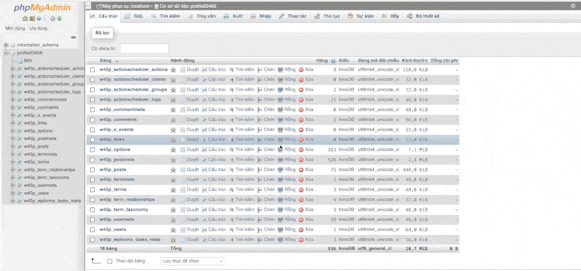Expand information_schema database in tree
581x271 pixels.
click(x=6, y=45)
